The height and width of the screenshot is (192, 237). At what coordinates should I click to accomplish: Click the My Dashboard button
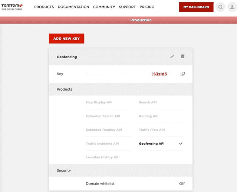196,7
